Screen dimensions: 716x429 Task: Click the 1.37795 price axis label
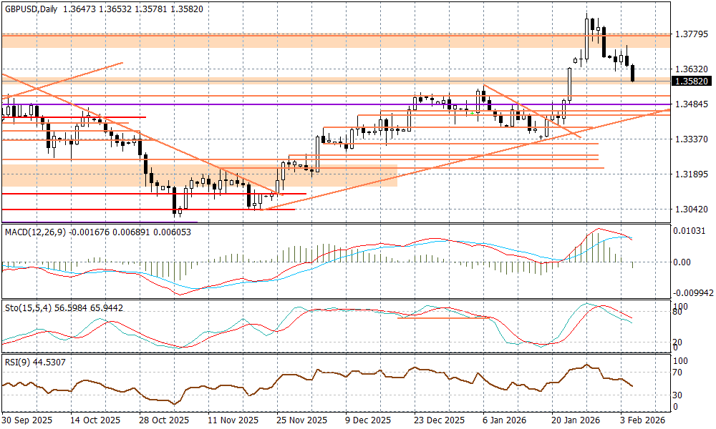click(x=691, y=34)
